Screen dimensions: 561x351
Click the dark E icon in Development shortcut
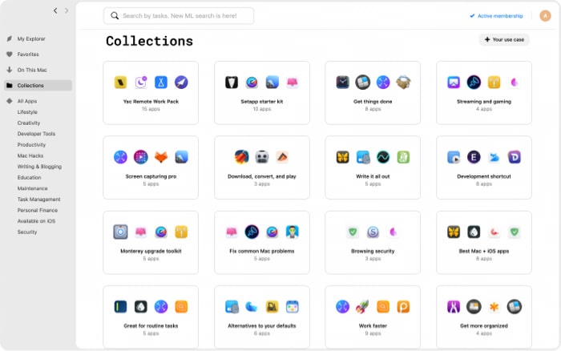[474, 157]
